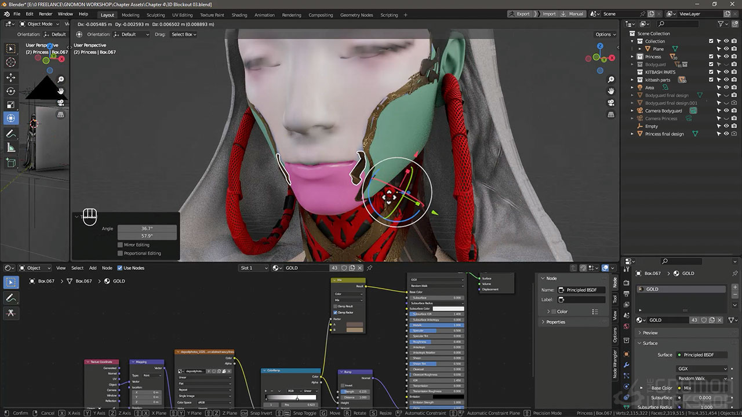Click the outliner filter funnel icon
The height and width of the screenshot is (417, 742).
click(x=721, y=24)
